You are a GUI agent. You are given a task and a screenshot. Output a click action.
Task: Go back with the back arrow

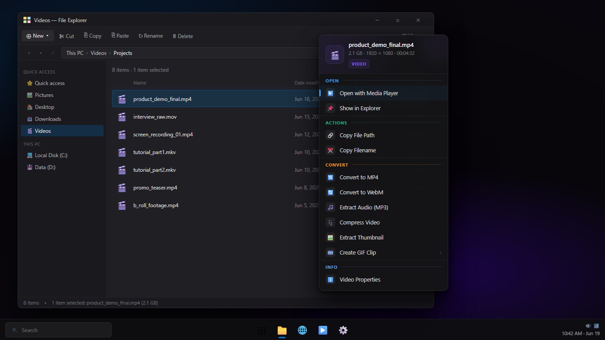(29, 53)
